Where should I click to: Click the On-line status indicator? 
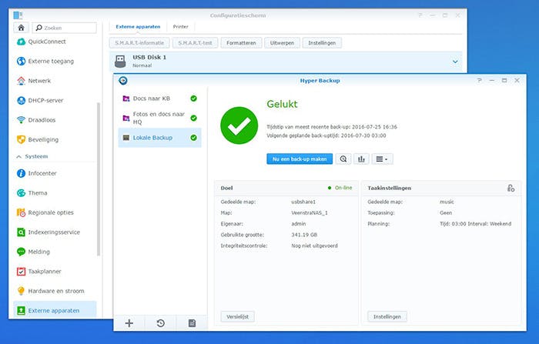point(340,188)
